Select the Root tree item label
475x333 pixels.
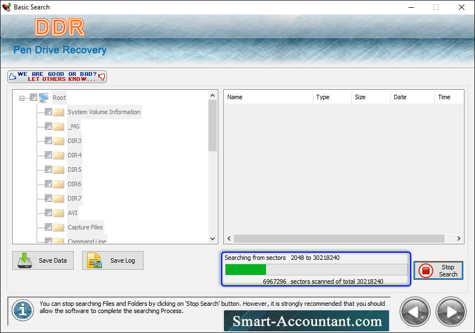click(59, 98)
